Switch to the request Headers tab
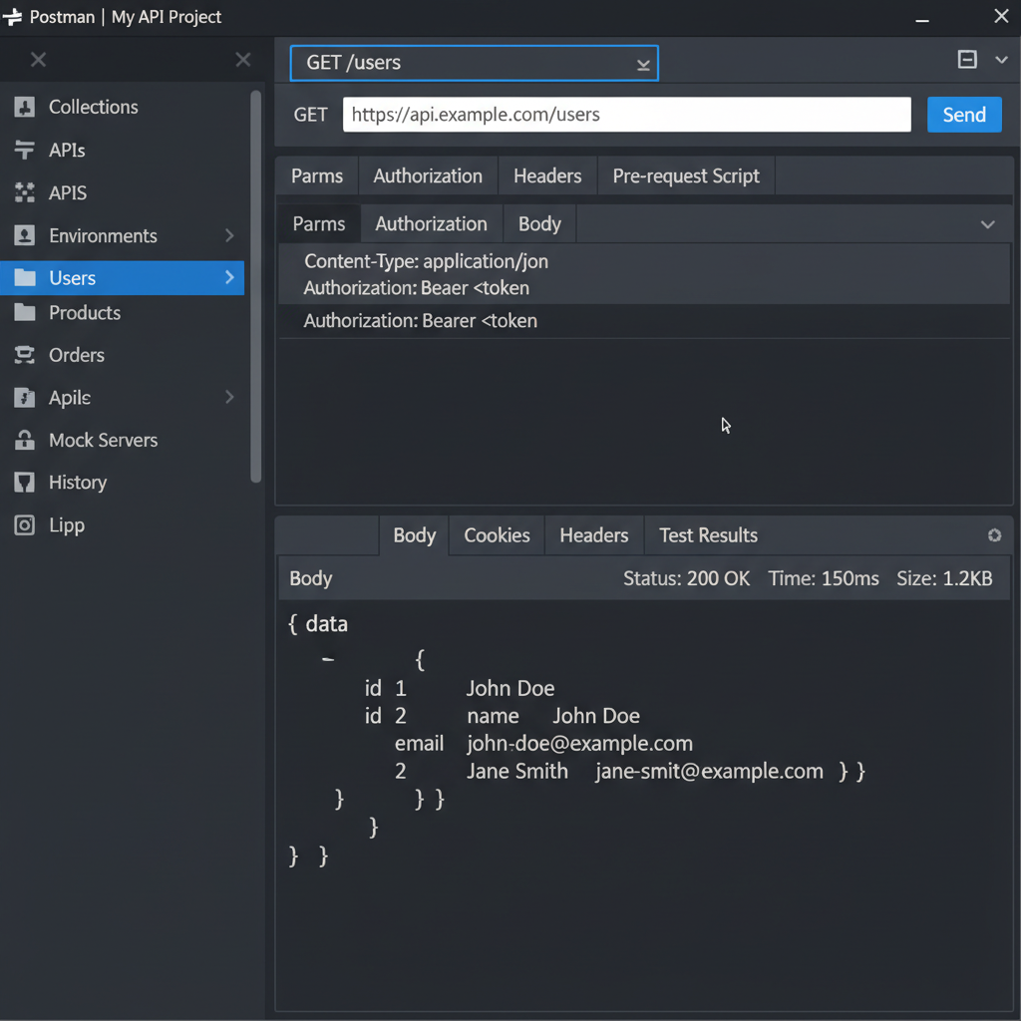This screenshot has width=1021, height=1021. click(x=547, y=175)
